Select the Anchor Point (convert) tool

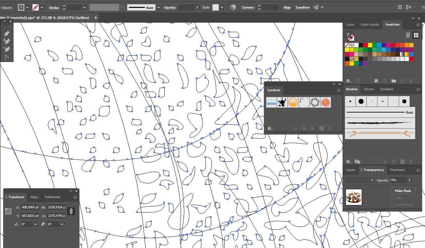tap(7, 57)
